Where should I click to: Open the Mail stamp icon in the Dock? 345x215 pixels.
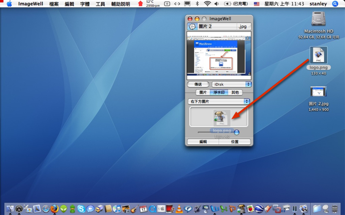[x=37, y=209]
